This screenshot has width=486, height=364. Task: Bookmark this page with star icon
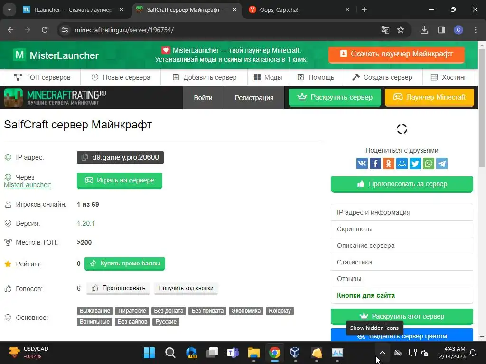pyautogui.click(x=401, y=30)
